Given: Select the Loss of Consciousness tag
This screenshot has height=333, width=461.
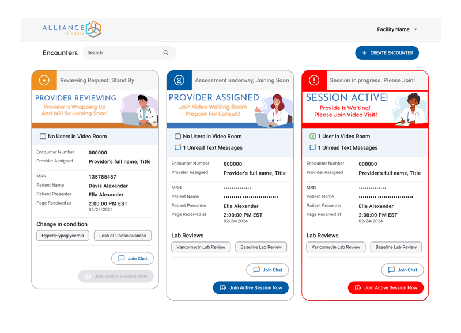Looking at the screenshot, I should click(122, 236).
